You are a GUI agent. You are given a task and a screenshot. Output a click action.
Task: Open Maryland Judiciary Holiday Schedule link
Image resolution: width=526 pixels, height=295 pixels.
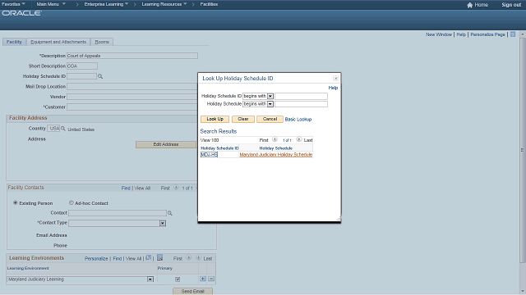click(276, 155)
